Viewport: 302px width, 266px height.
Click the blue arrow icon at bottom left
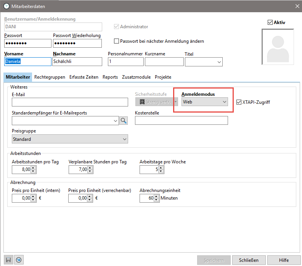pyautogui.click(x=18, y=260)
